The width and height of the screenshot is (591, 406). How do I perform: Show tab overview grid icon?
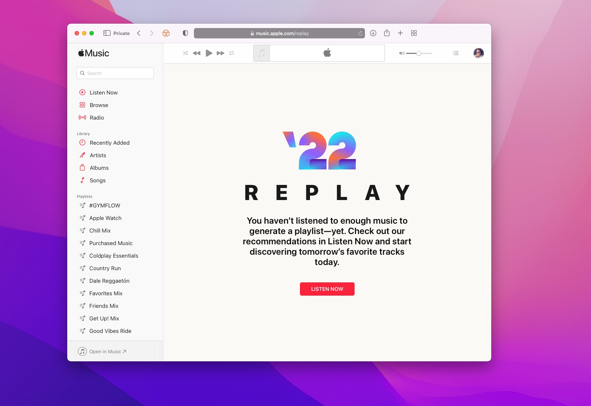(x=414, y=33)
